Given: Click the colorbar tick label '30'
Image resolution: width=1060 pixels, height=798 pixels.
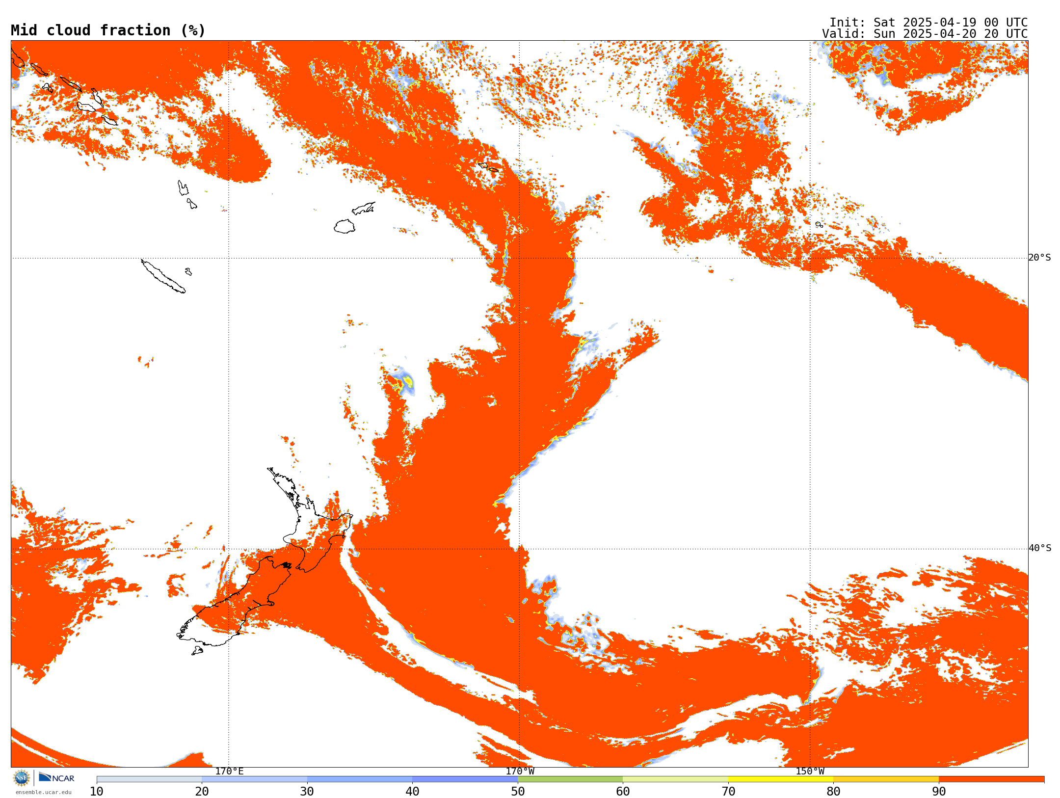Looking at the screenshot, I should (307, 792).
